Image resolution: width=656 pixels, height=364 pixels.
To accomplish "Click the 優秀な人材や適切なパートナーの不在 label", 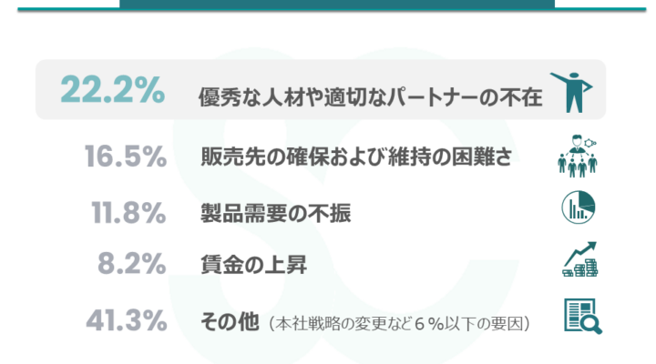I will coord(369,96).
